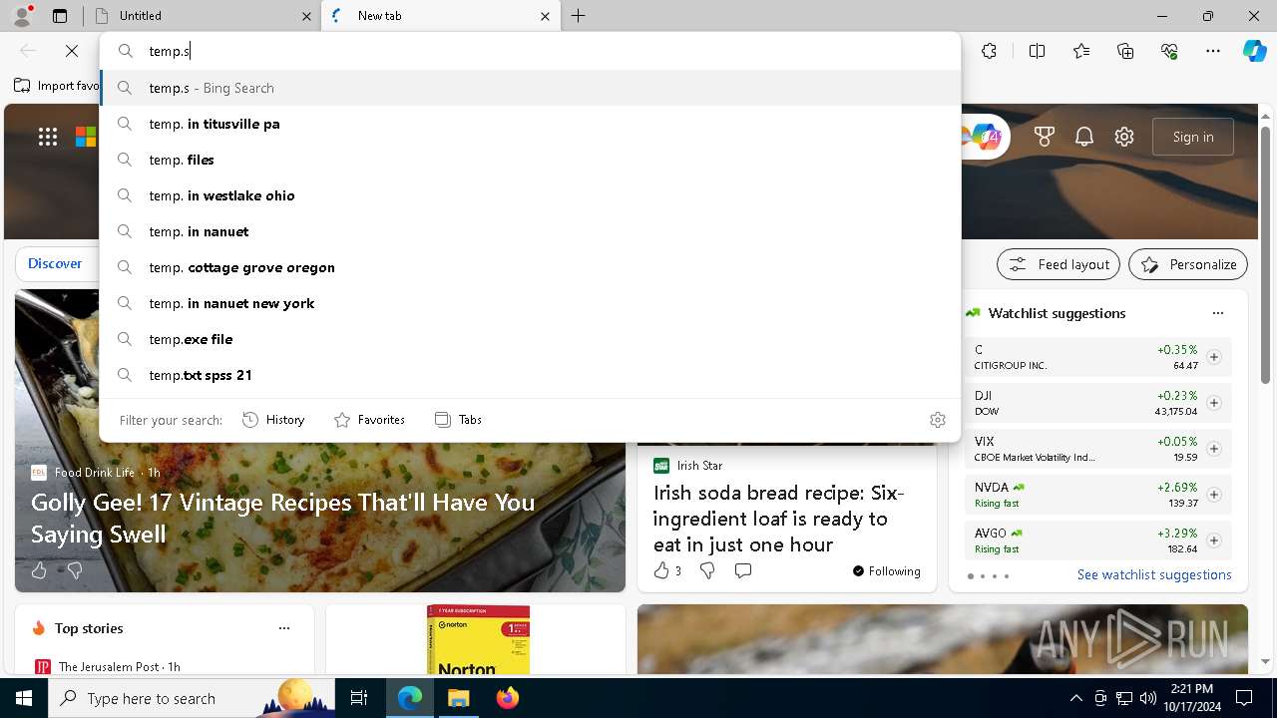1277x718 pixels.
Task: Open the Discover feed tab
Action: point(55,263)
